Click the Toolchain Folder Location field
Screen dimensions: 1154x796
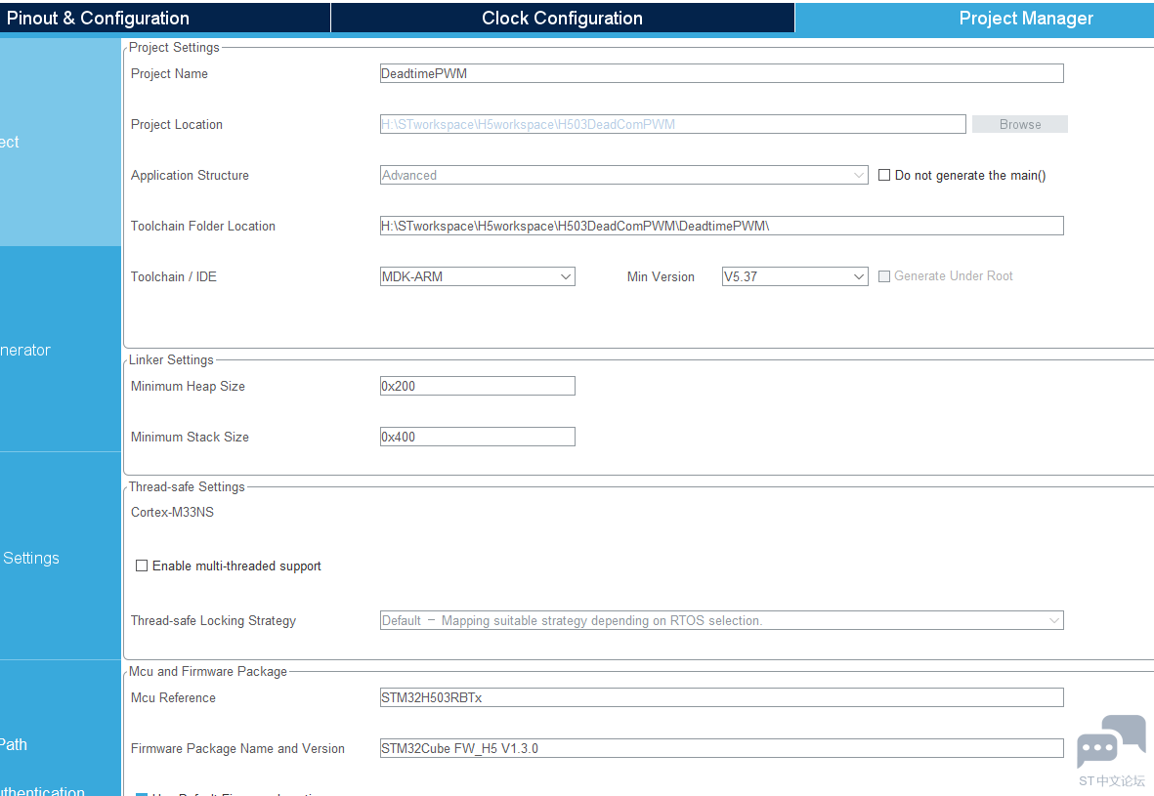coord(721,226)
